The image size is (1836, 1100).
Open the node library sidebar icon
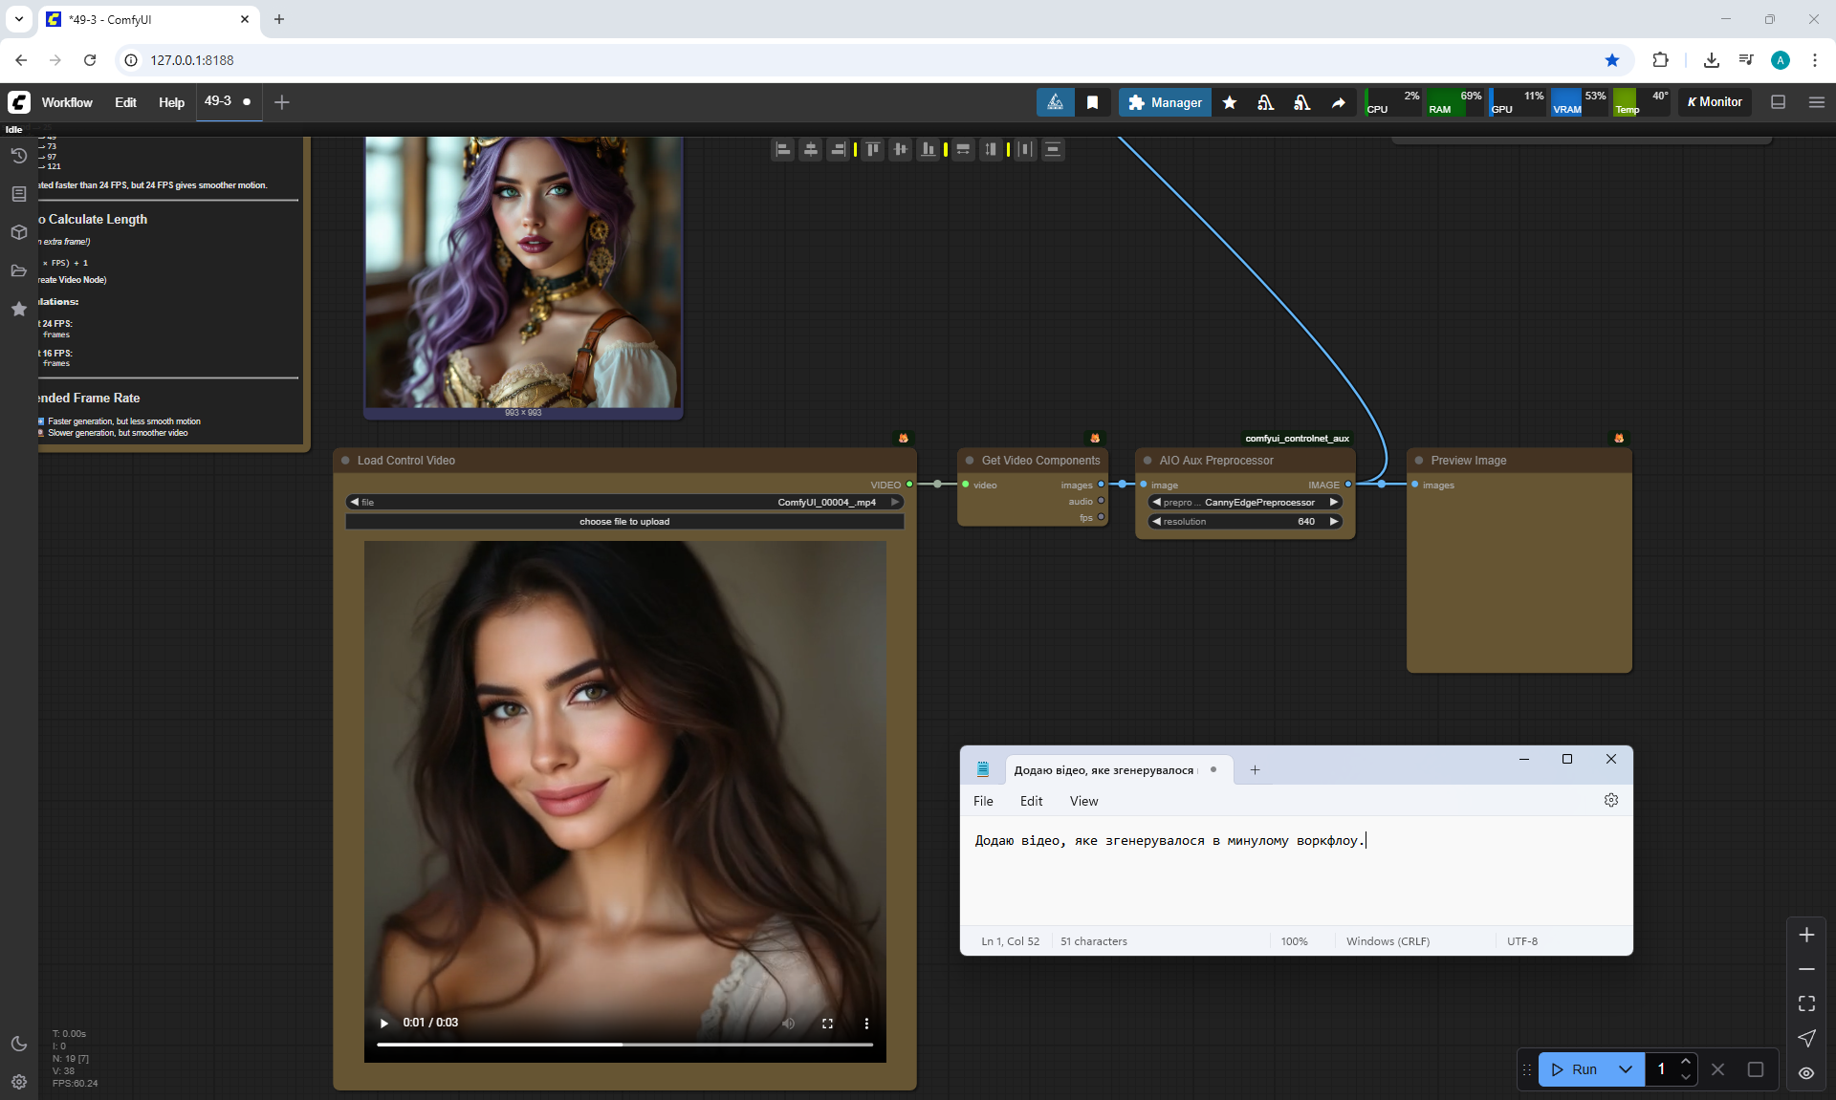(x=18, y=194)
